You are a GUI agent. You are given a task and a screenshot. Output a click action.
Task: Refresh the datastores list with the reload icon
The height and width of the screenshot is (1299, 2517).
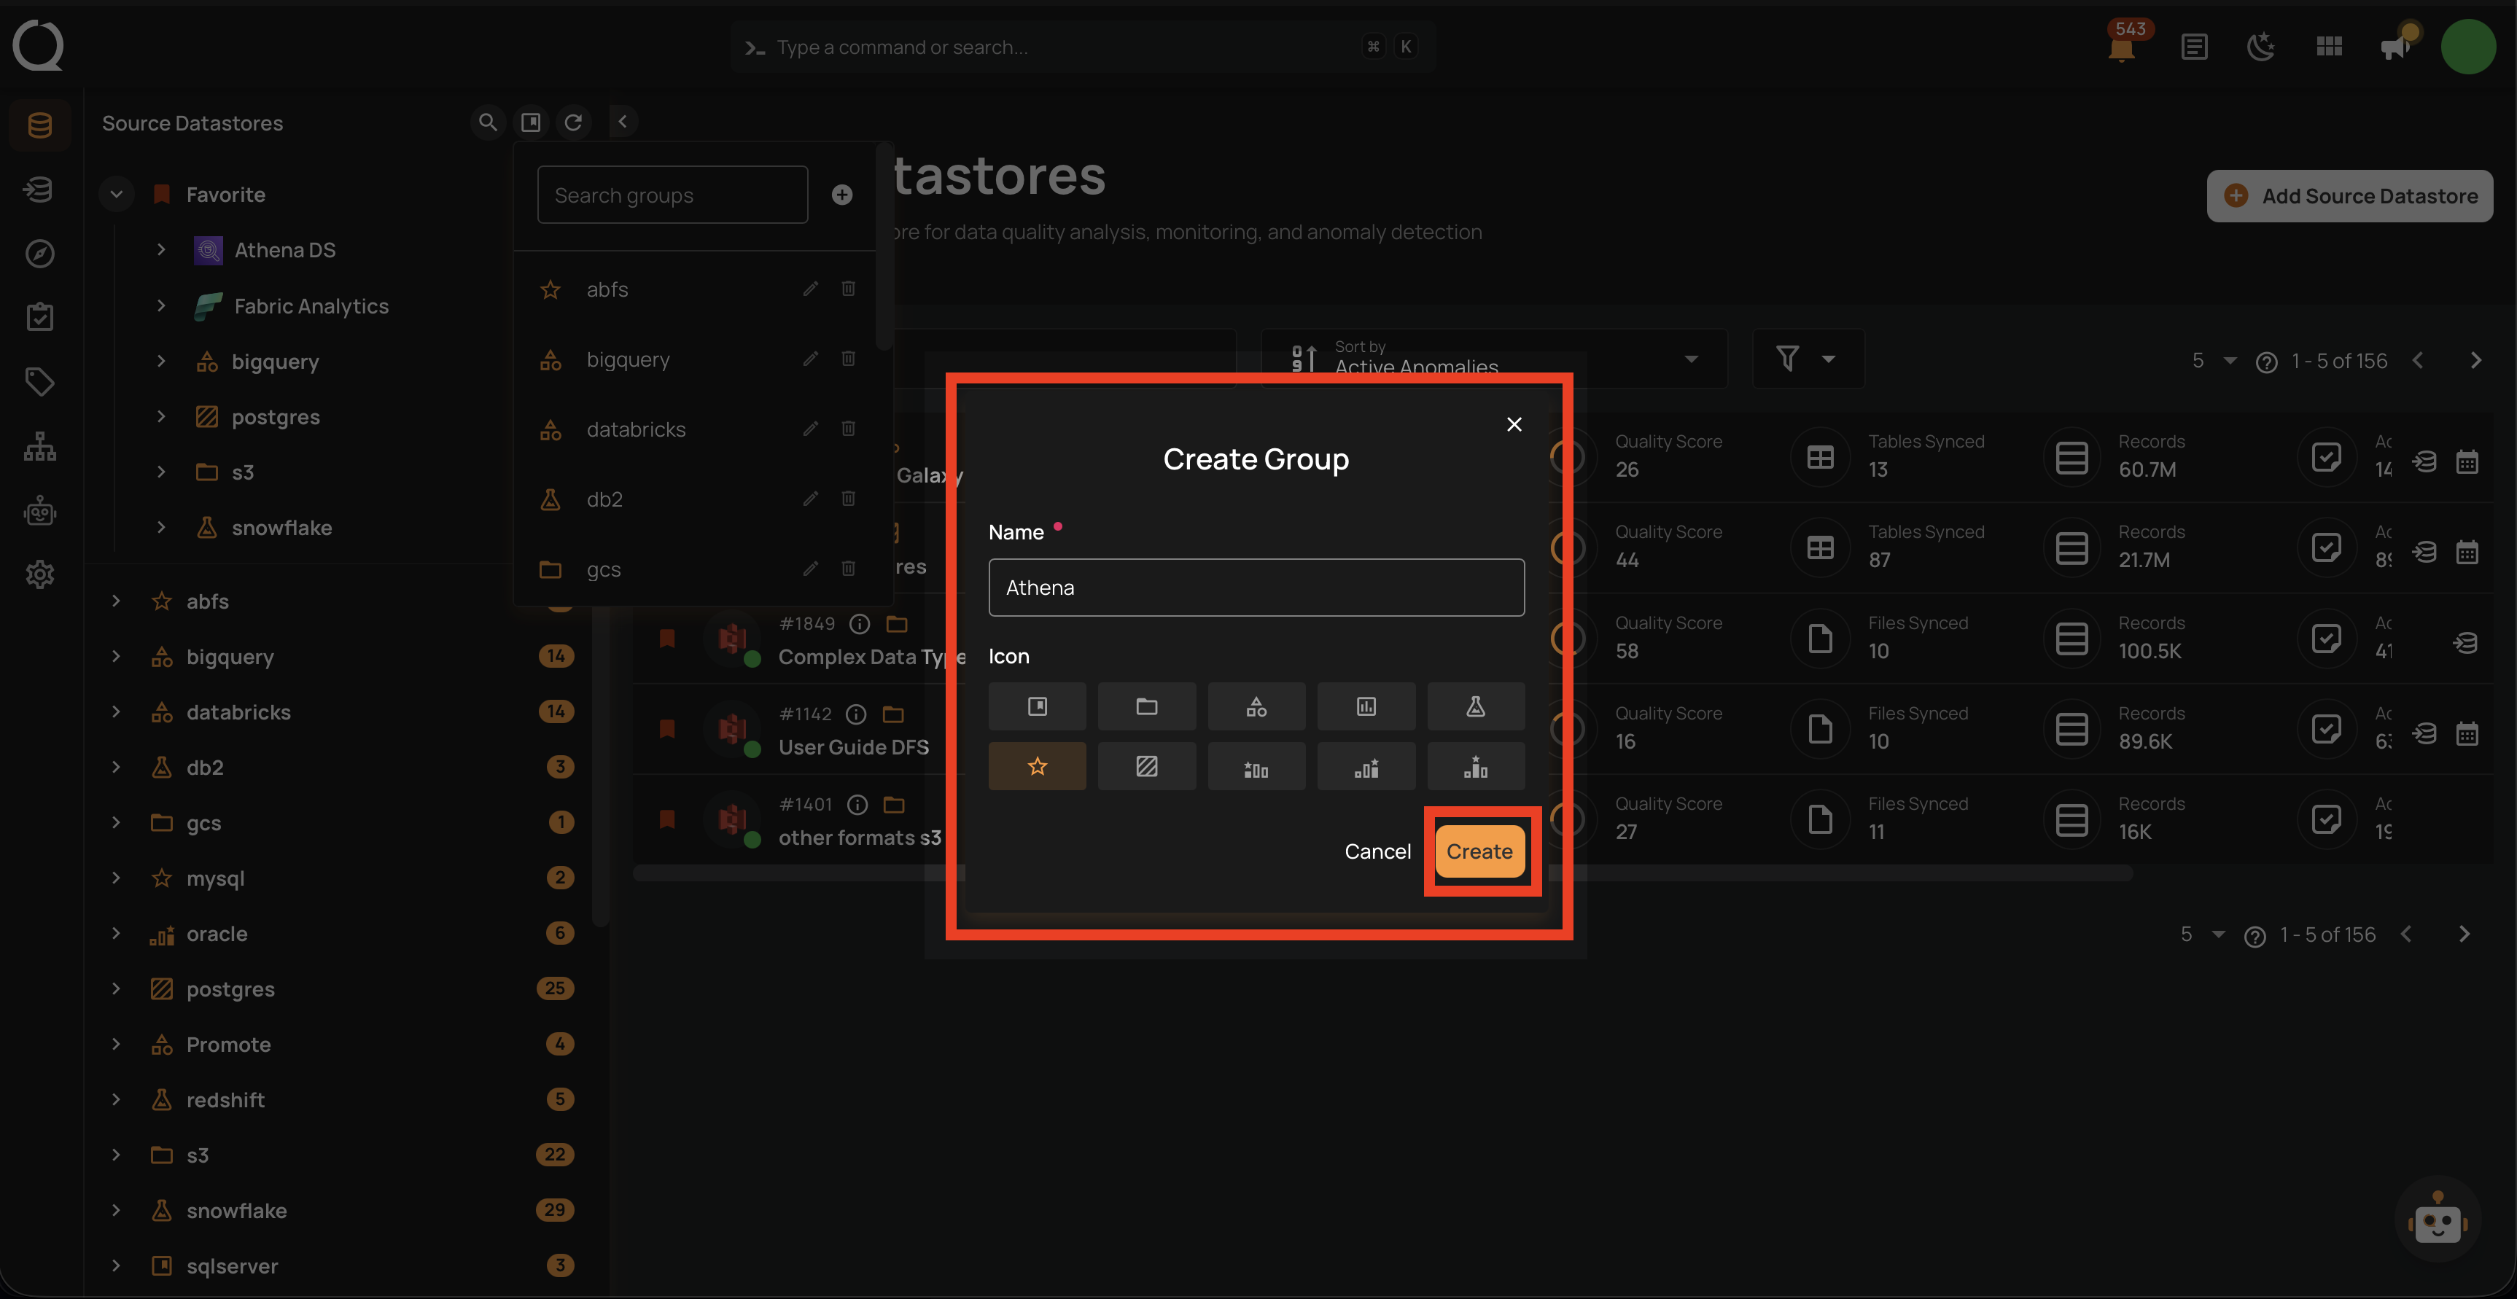[x=575, y=122]
